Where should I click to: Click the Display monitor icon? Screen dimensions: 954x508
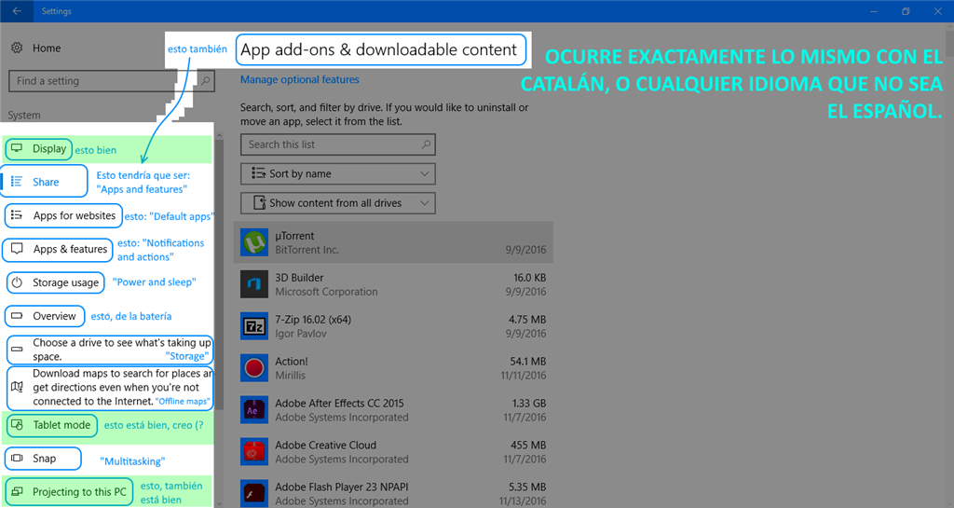tap(17, 148)
